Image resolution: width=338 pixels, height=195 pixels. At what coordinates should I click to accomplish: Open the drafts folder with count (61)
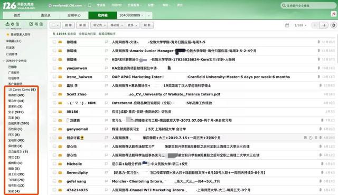pyautogui.click(x=14, y=41)
